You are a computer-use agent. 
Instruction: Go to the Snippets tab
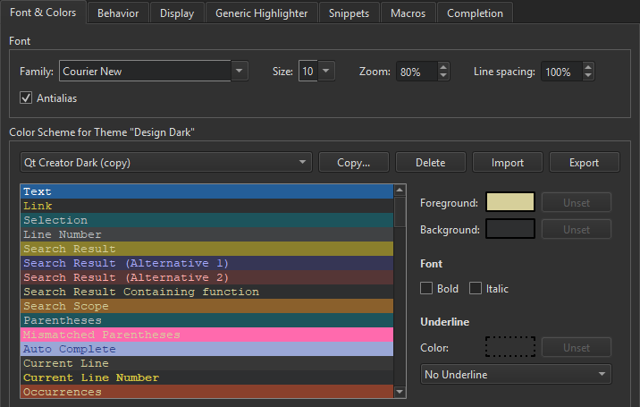tap(349, 13)
